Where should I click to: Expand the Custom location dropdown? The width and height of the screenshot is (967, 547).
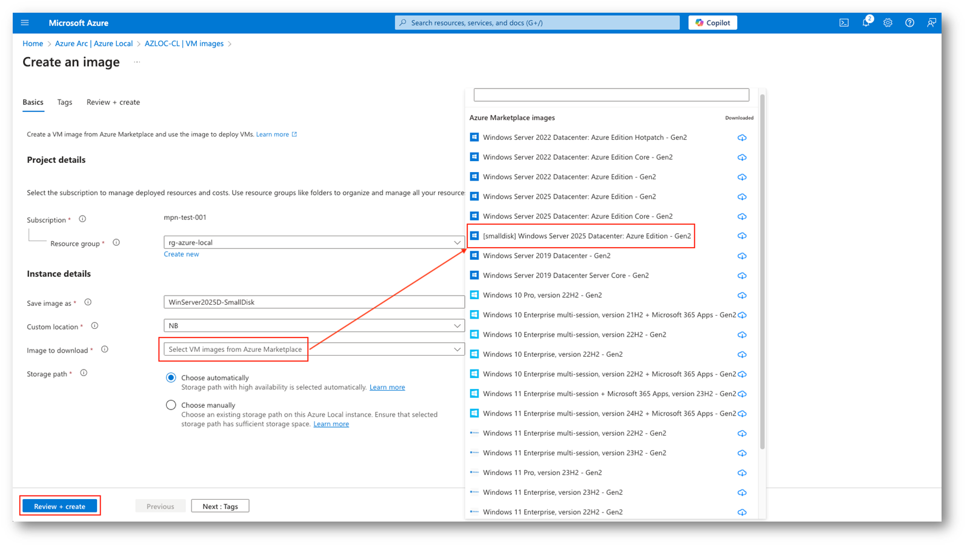[x=457, y=326]
